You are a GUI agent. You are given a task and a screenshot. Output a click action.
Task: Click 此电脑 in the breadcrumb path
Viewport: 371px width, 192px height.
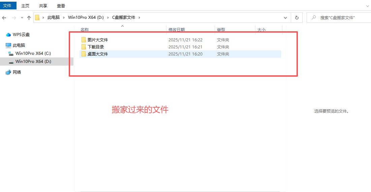click(53, 17)
